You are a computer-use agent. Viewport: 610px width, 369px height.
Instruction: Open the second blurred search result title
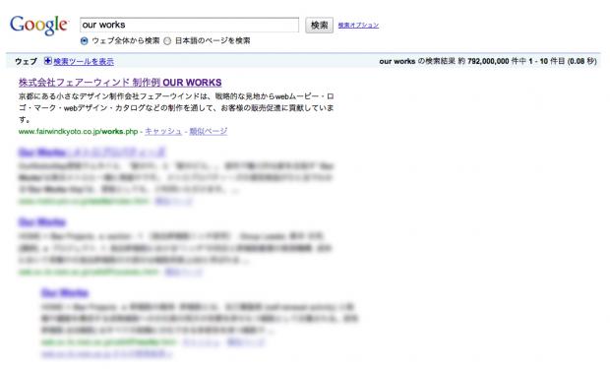click(x=92, y=153)
